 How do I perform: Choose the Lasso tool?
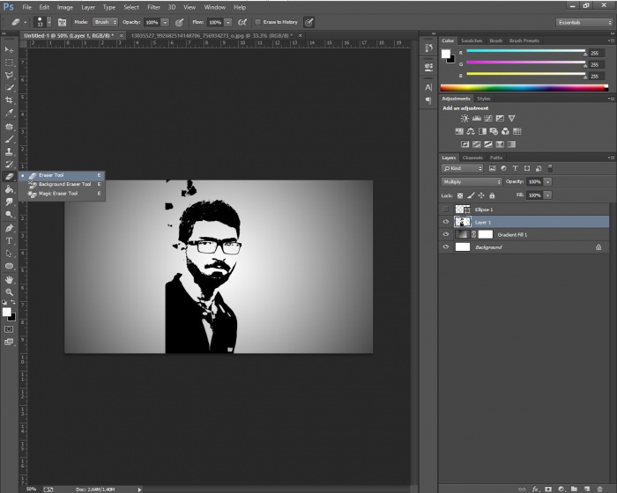(9, 75)
